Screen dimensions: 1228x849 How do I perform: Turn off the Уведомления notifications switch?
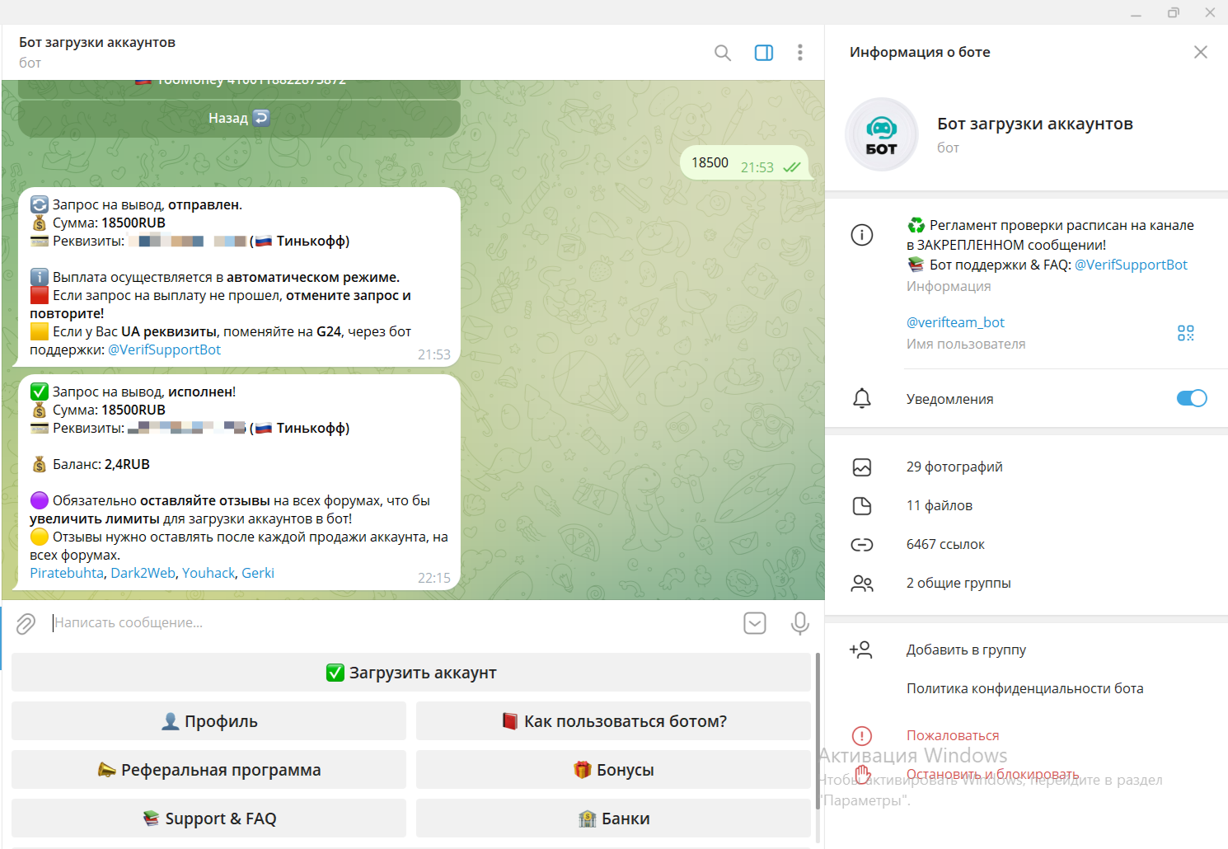(1191, 399)
